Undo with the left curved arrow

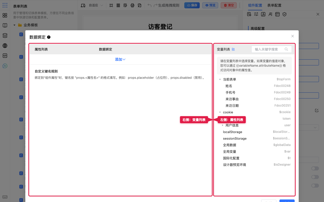point(150,5)
